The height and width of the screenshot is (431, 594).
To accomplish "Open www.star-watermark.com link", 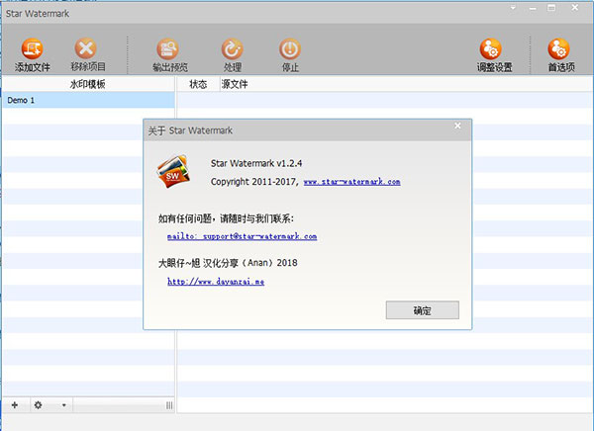I will click(x=351, y=182).
